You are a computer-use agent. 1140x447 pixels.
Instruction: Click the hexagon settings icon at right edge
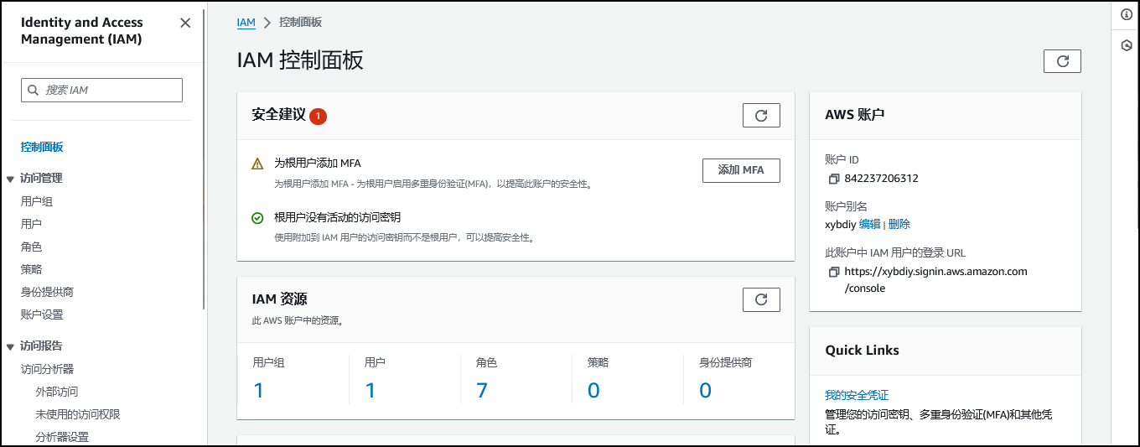pyautogui.click(x=1127, y=45)
